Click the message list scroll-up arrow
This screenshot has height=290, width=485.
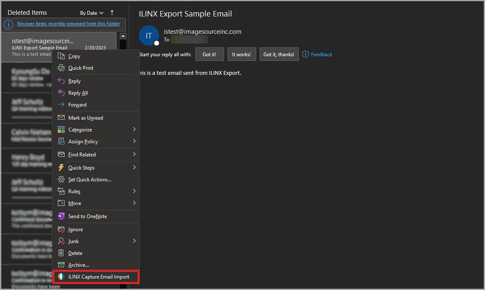[123, 36]
